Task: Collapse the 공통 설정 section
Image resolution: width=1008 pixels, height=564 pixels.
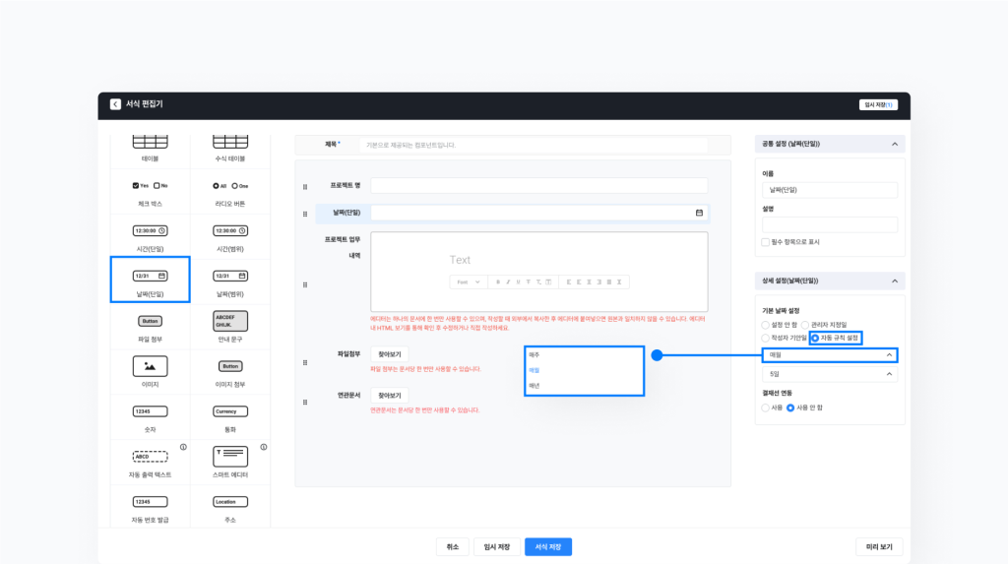Action: point(894,144)
